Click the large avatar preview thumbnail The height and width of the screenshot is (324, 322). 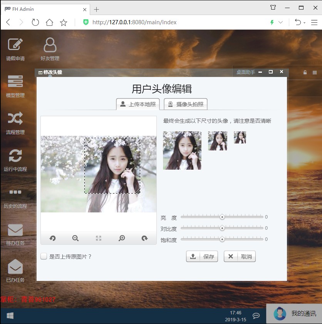point(182,150)
